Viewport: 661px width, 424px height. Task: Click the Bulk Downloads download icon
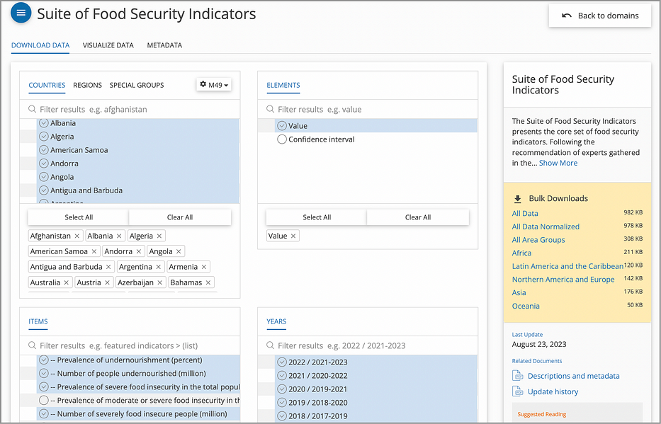click(x=518, y=199)
